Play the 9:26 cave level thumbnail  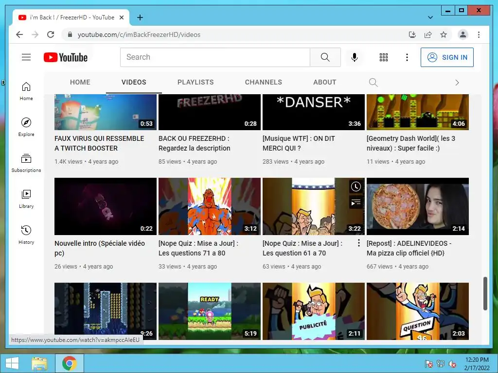click(106, 308)
